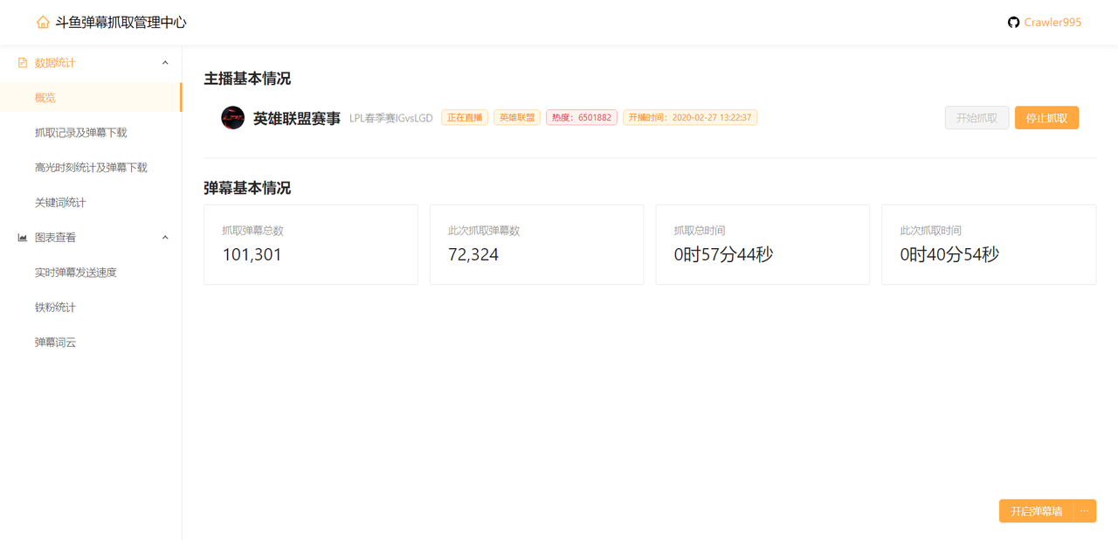The width and height of the screenshot is (1118, 540).
Task: Click the 弹幕基本情况 heading
Action: [247, 188]
